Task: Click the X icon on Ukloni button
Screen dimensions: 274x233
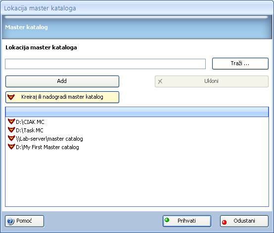Action: (160, 81)
